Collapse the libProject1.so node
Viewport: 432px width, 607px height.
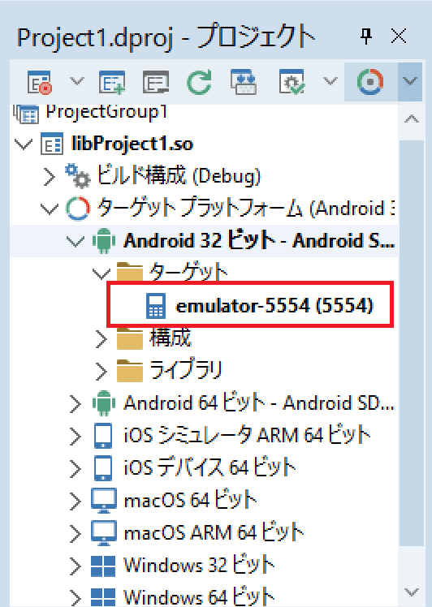tap(24, 144)
